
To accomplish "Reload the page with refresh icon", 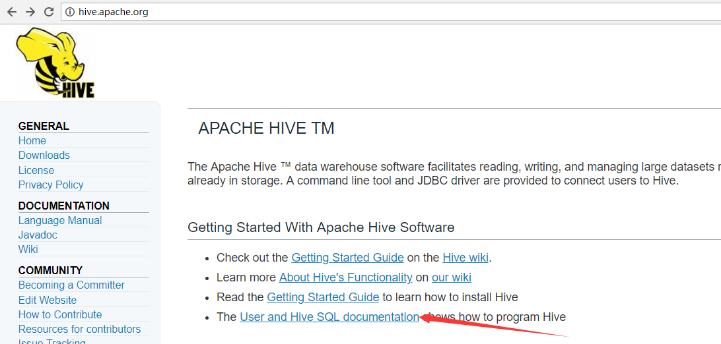I will tap(49, 12).
